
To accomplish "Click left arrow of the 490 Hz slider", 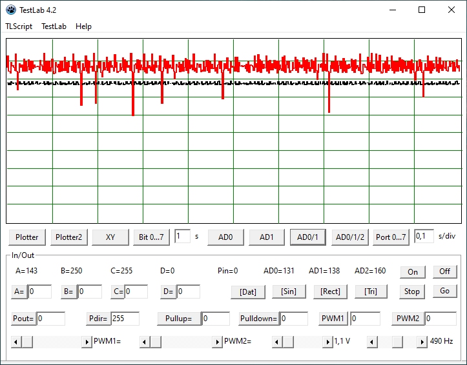I will click(x=372, y=342).
